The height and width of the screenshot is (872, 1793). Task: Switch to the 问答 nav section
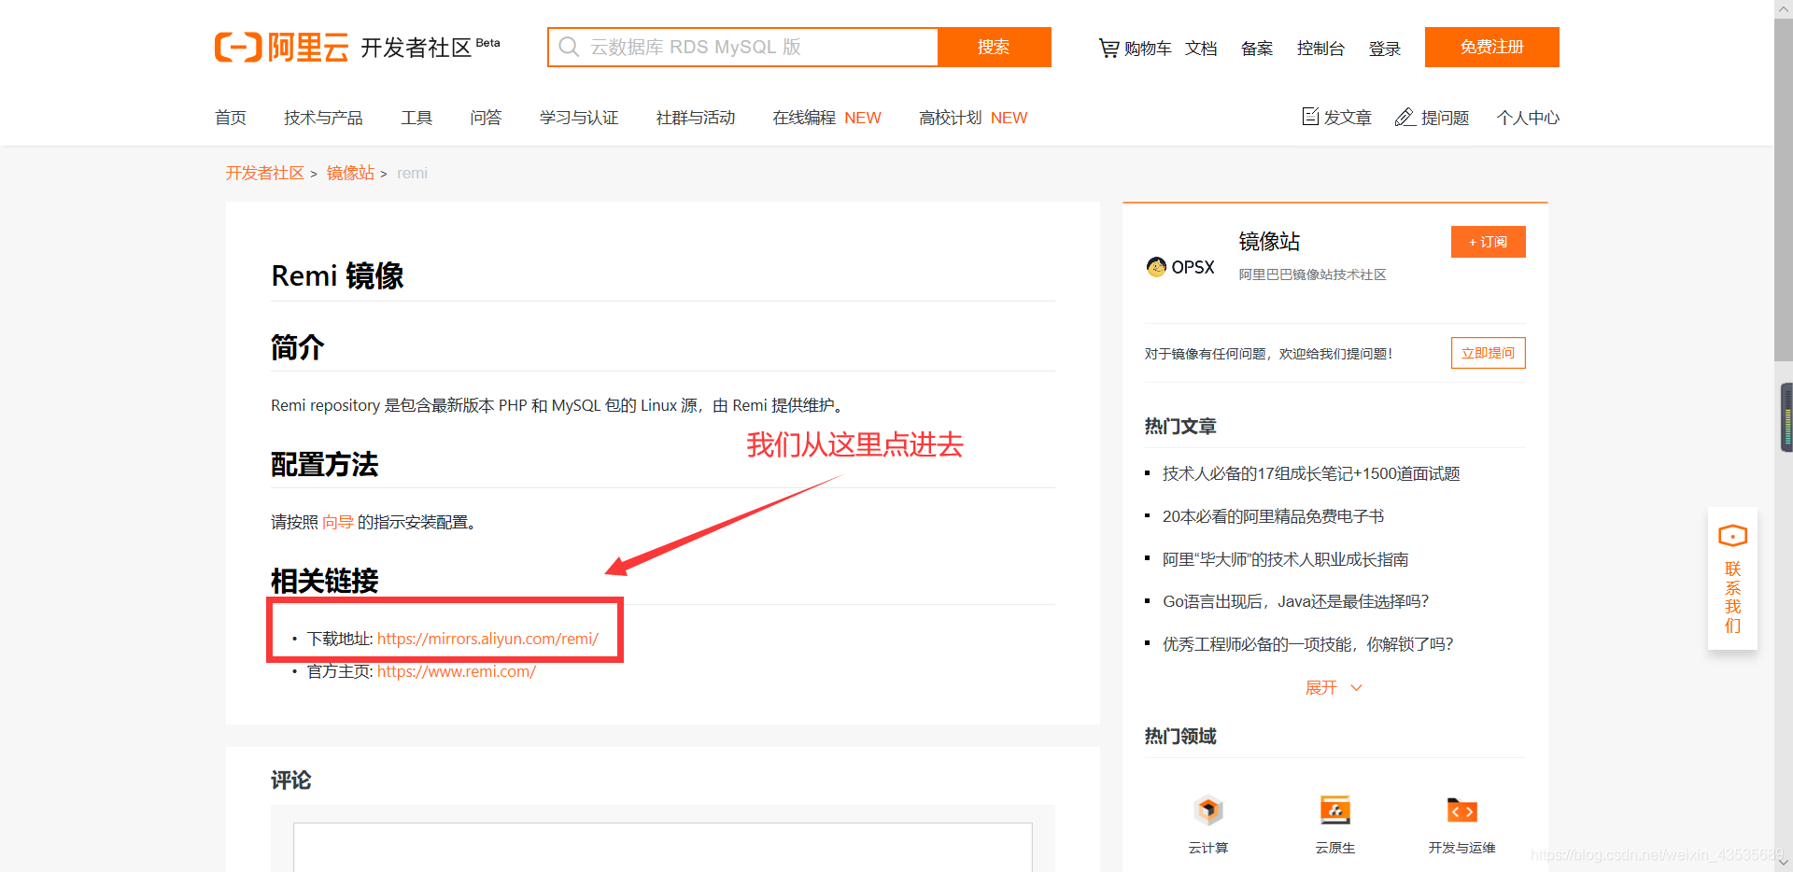click(486, 117)
